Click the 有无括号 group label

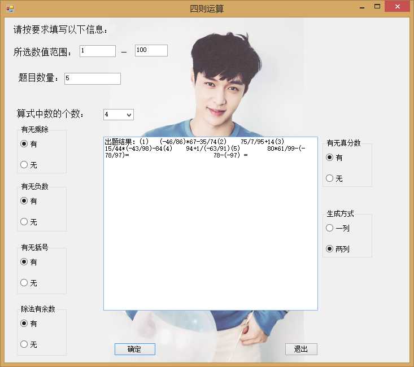pos(34,247)
